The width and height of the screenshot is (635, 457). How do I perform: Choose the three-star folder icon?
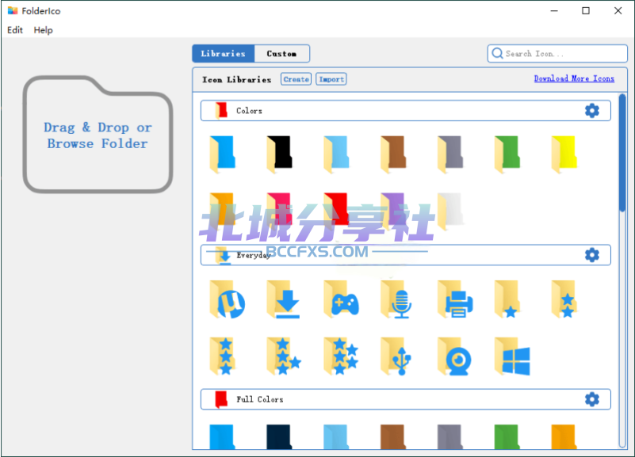[222, 356]
